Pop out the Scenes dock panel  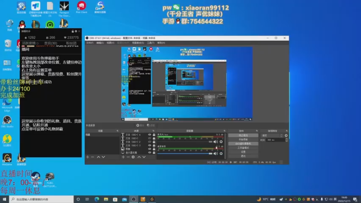click(117, 131)
